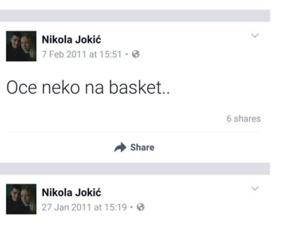Click the thin separator line above Share
The image size is (299, 229).
pyautogui.click(x=134, y=132)
